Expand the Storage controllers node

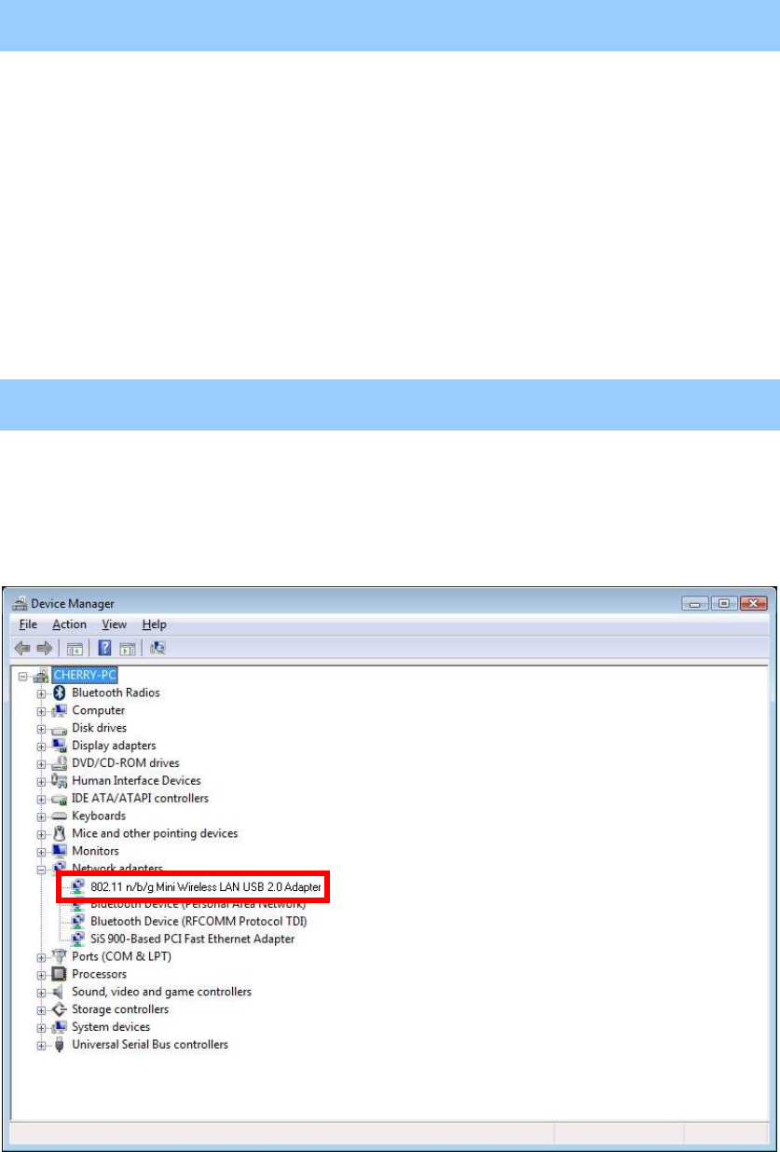coord(41,1010)
